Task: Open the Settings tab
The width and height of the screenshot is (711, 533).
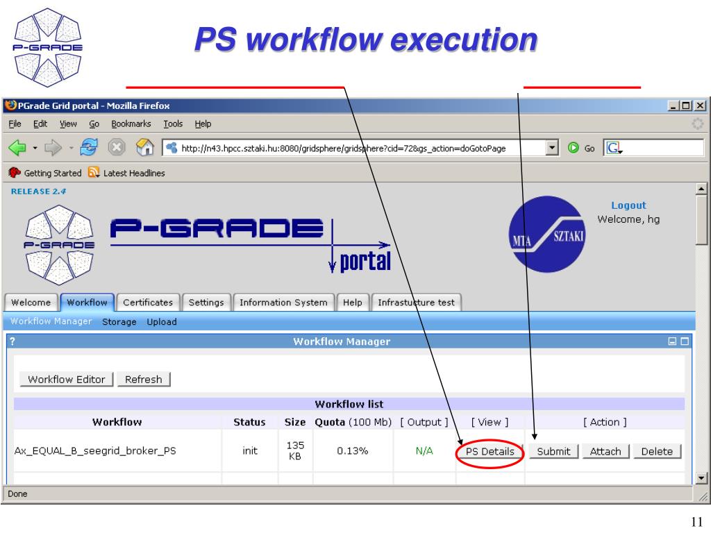Action: (x=206, y=303)
